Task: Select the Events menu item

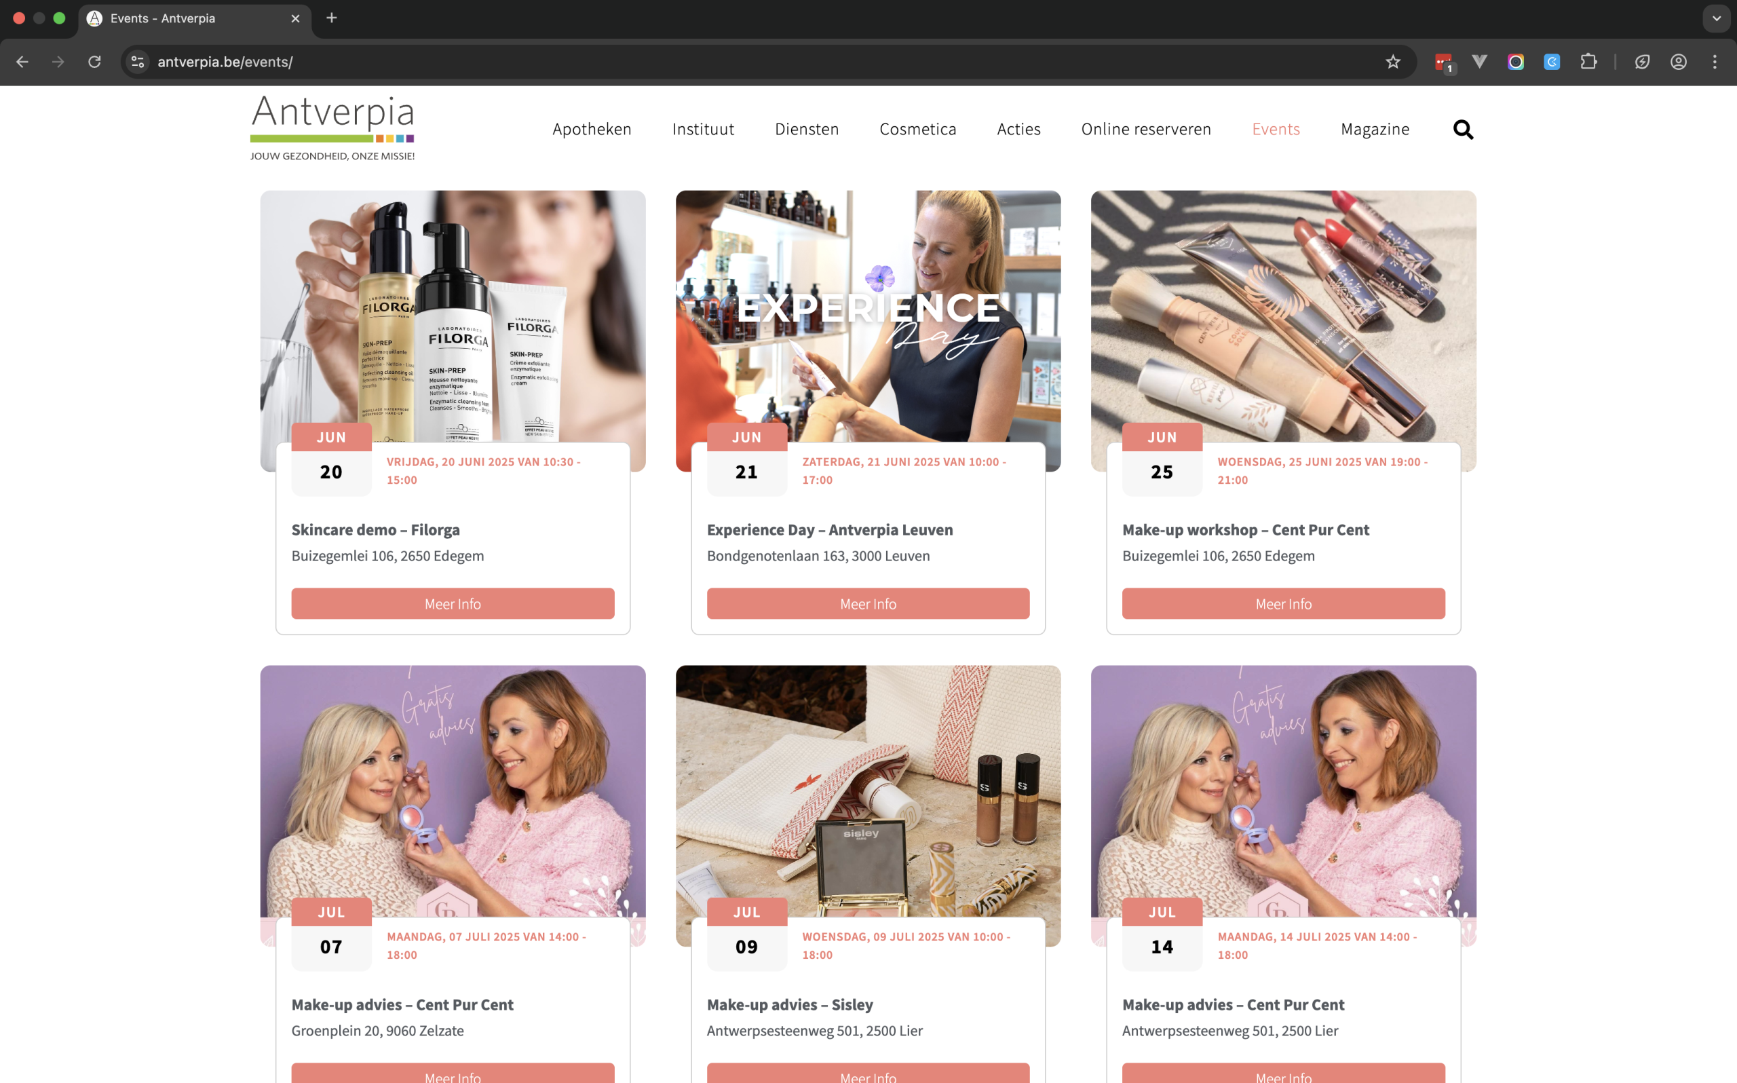Action: point(1275,129)
